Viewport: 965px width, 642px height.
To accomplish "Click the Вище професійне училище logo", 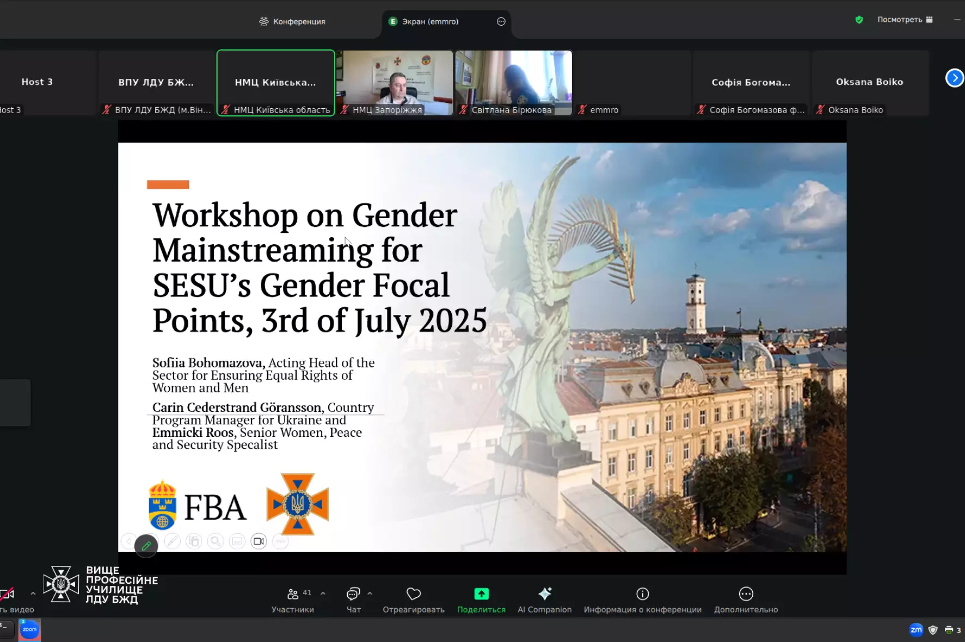I will pos(101,584).
